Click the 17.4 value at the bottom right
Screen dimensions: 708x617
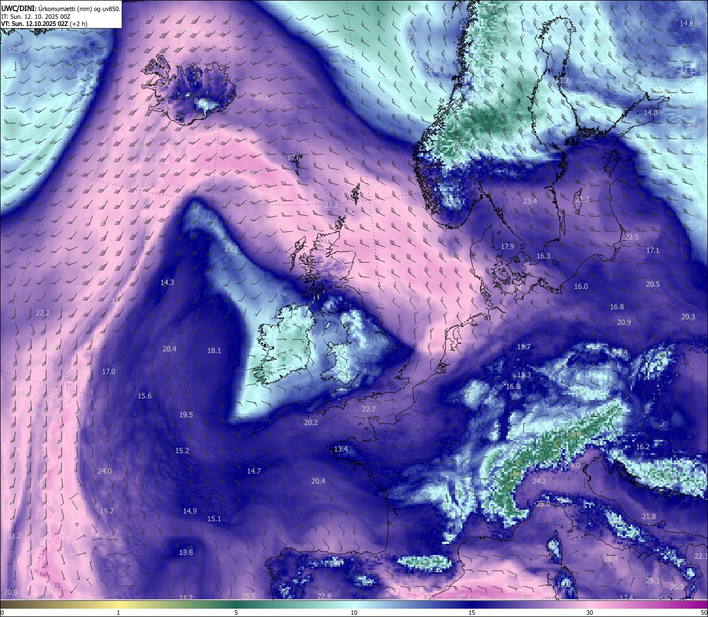point(626,597)
